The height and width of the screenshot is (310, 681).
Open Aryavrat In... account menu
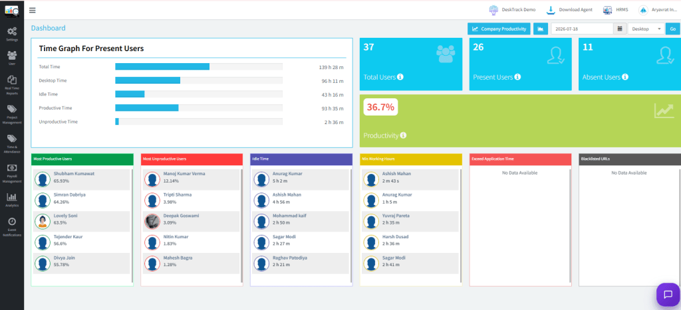pos(656,9)
